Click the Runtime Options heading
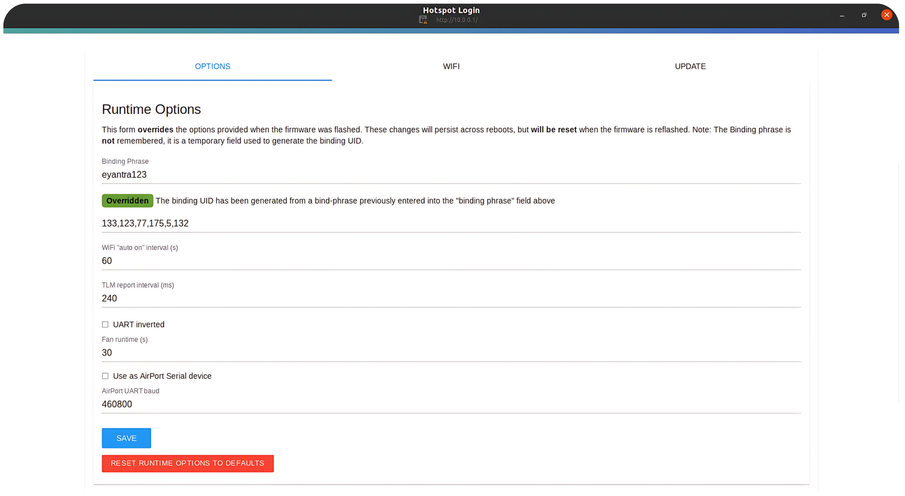This screenshot has width=905, height=496. click(151, 110)
